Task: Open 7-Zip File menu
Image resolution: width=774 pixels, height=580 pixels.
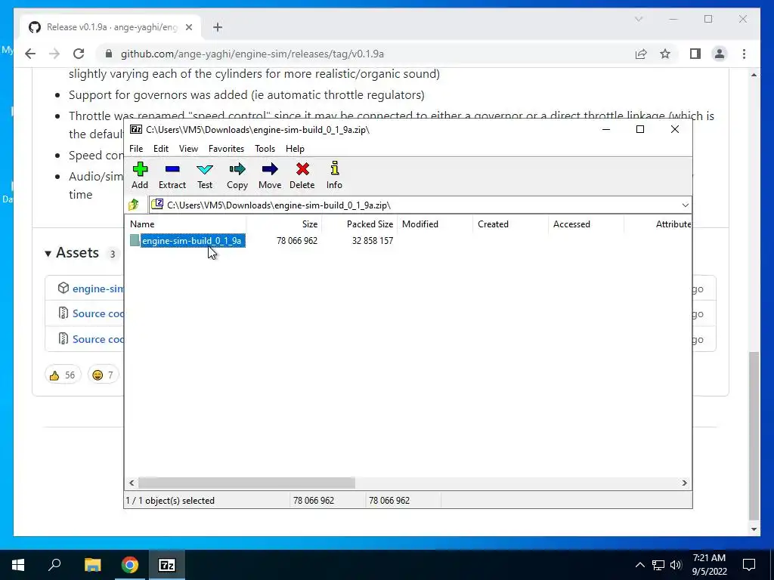Action: (x=136, y=149)
